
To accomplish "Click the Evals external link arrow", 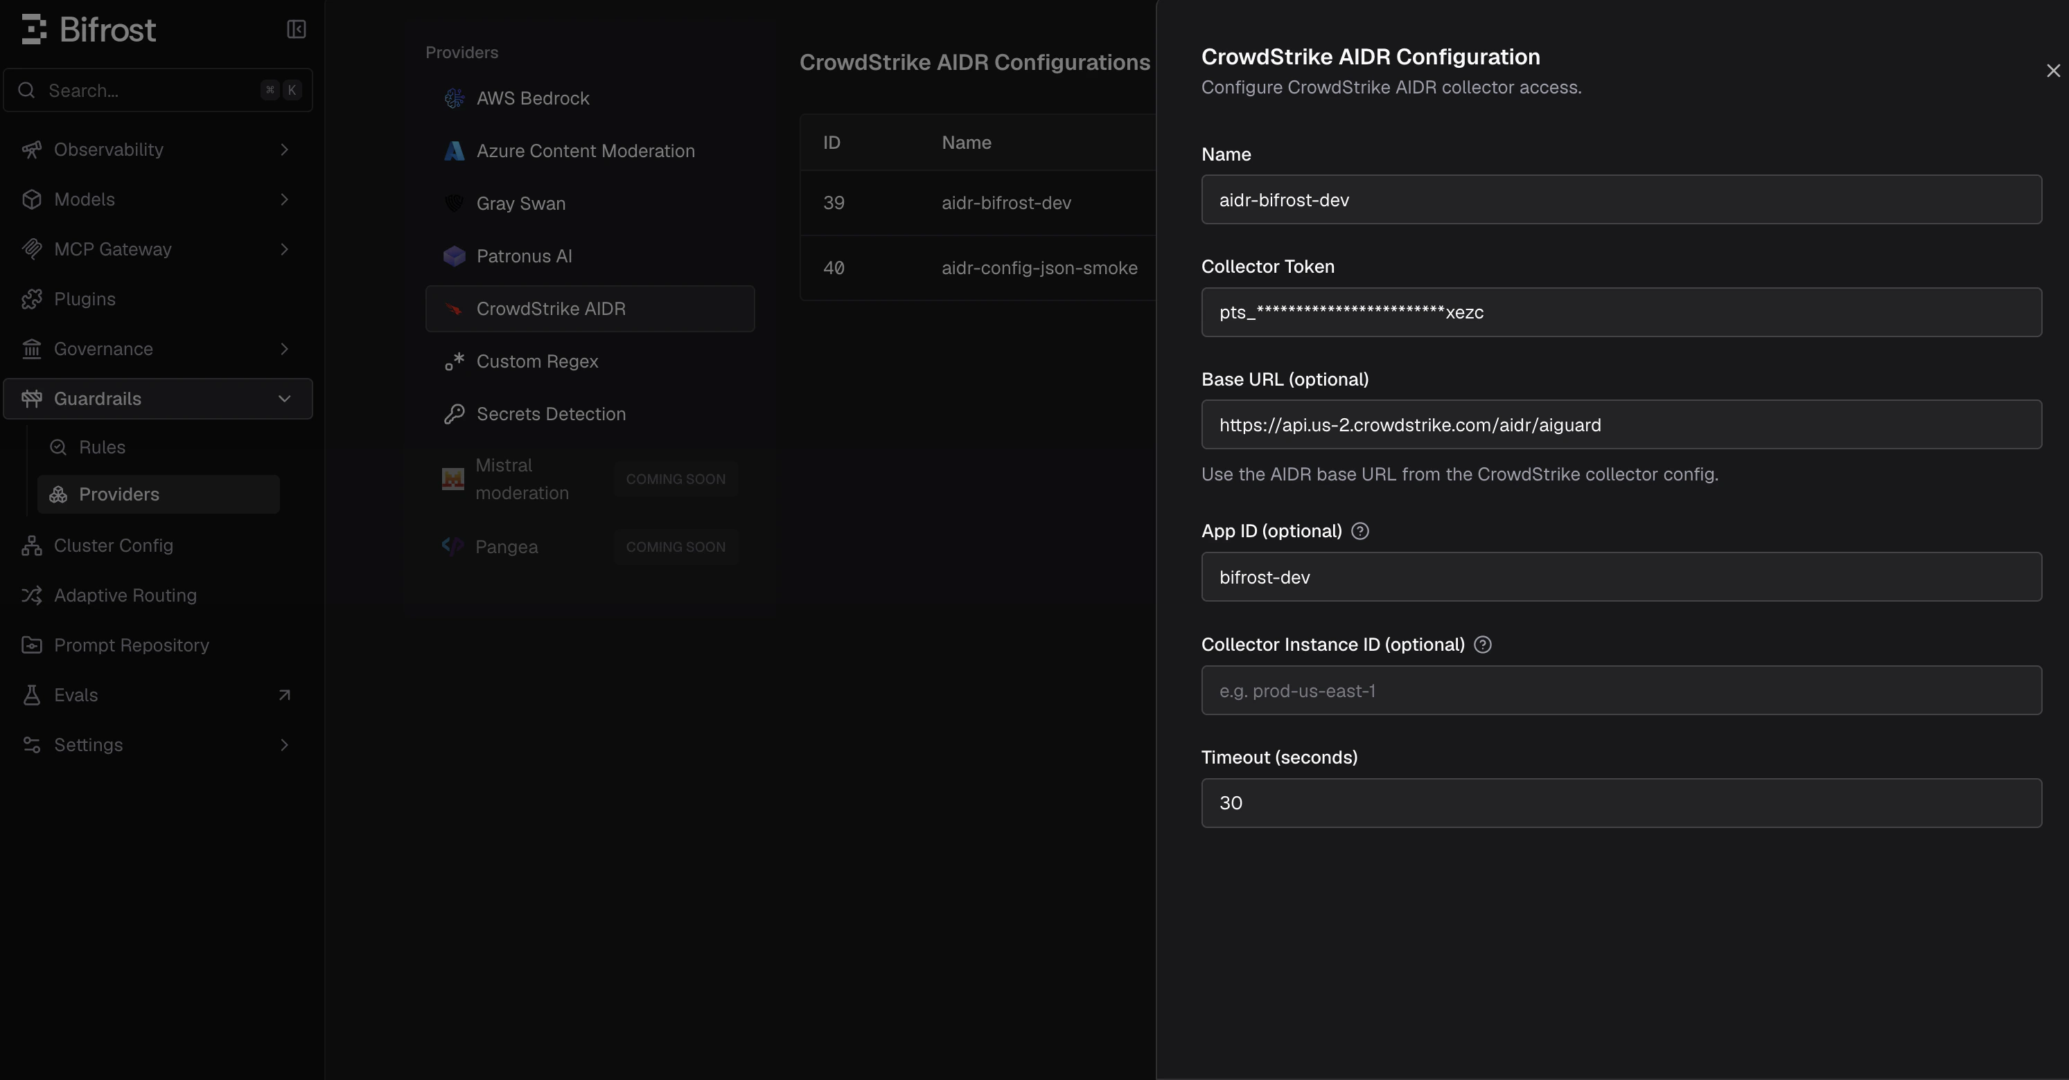I will (x=284, y=695).
